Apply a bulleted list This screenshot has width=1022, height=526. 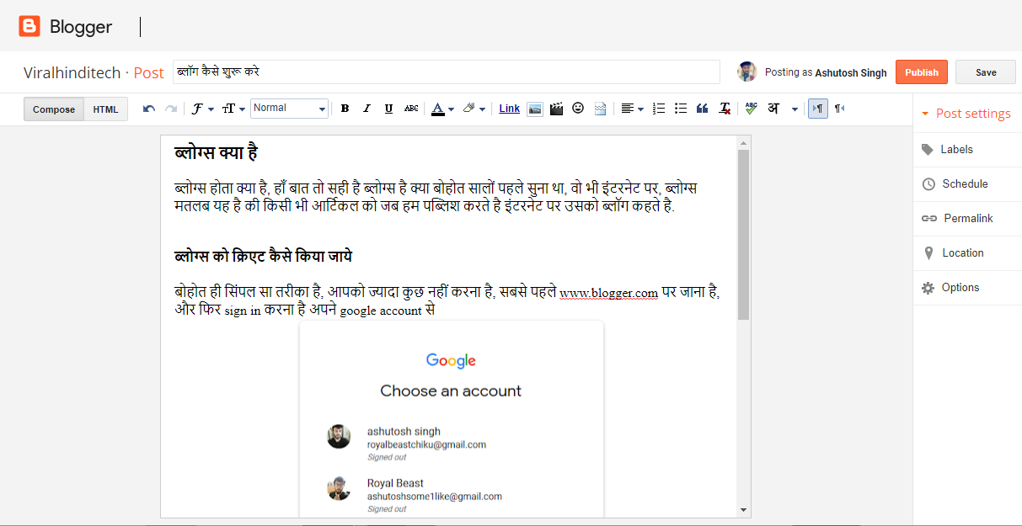(681, 109)
